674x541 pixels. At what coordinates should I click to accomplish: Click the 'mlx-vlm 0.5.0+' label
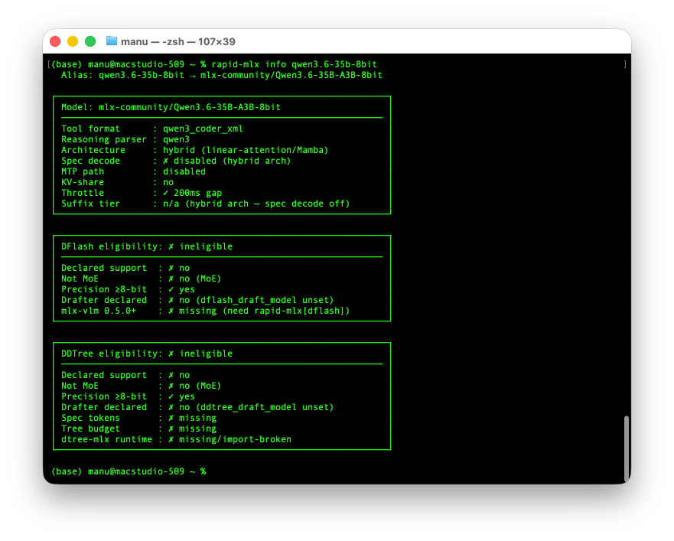coord(99,311)
